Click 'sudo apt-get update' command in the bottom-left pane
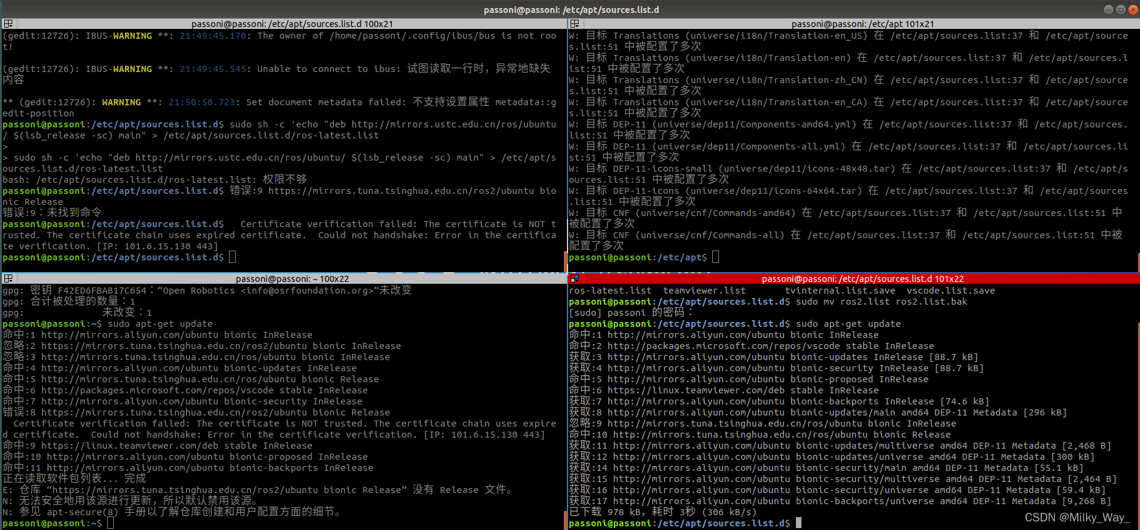This screenshot has width=1140, height=530. click(x=160, y=324)
